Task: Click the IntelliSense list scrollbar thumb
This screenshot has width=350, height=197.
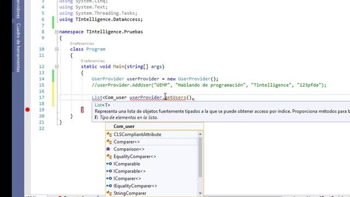Action: pos(200,157)
